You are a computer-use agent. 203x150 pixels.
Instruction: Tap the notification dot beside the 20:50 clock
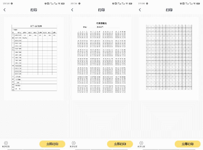click(12, 4)
